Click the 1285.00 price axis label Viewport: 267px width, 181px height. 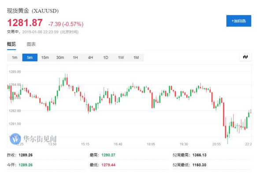tap(15, 72)
